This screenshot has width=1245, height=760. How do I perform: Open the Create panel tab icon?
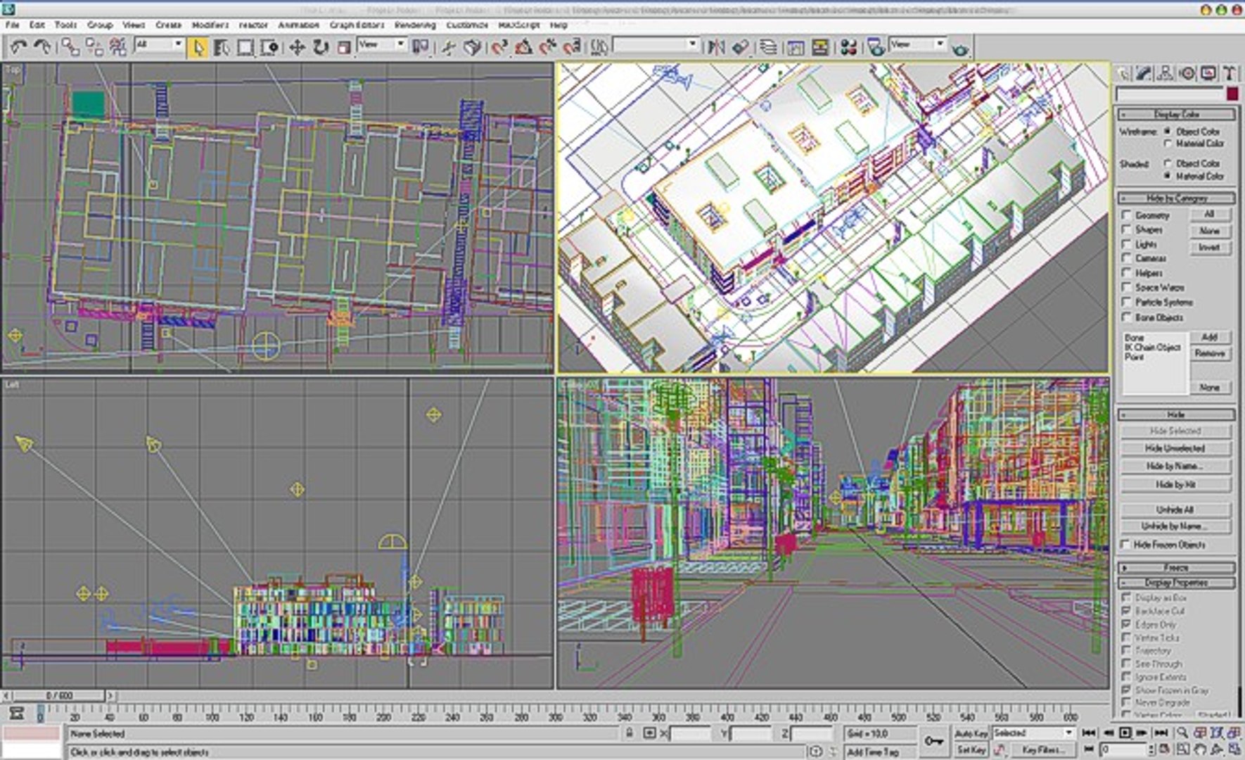click(x=1123, y=73)
